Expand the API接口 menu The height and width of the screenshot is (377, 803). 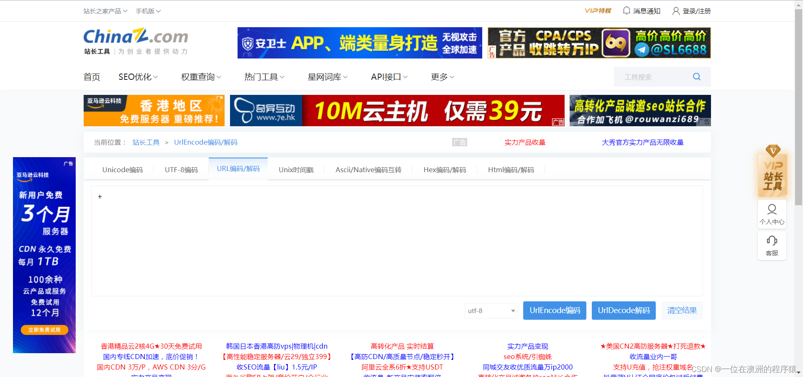[x=389, y=77]
